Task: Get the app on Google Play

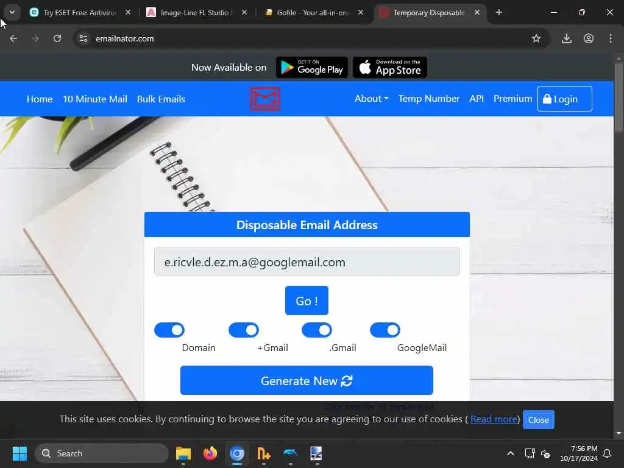Action: 312,67
